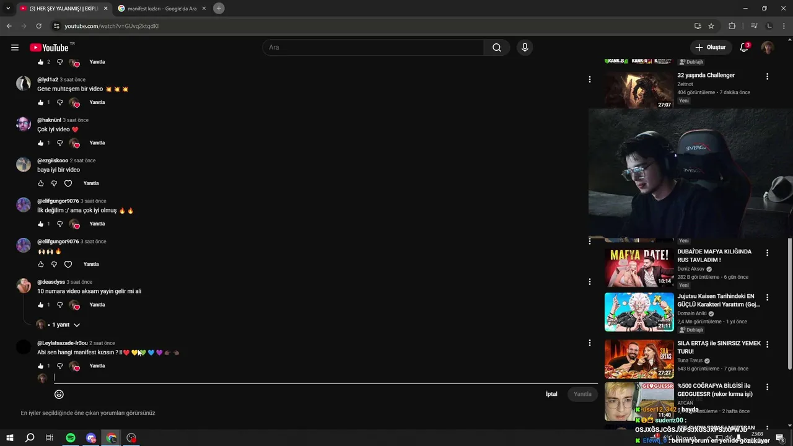Screen dimensions: 793x446
Task: Open action menu for @Leylalsazade-lr3ou's comment
Action: [x=589, y=343]
